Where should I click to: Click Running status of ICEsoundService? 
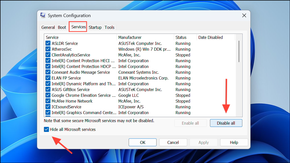point(183,107)
